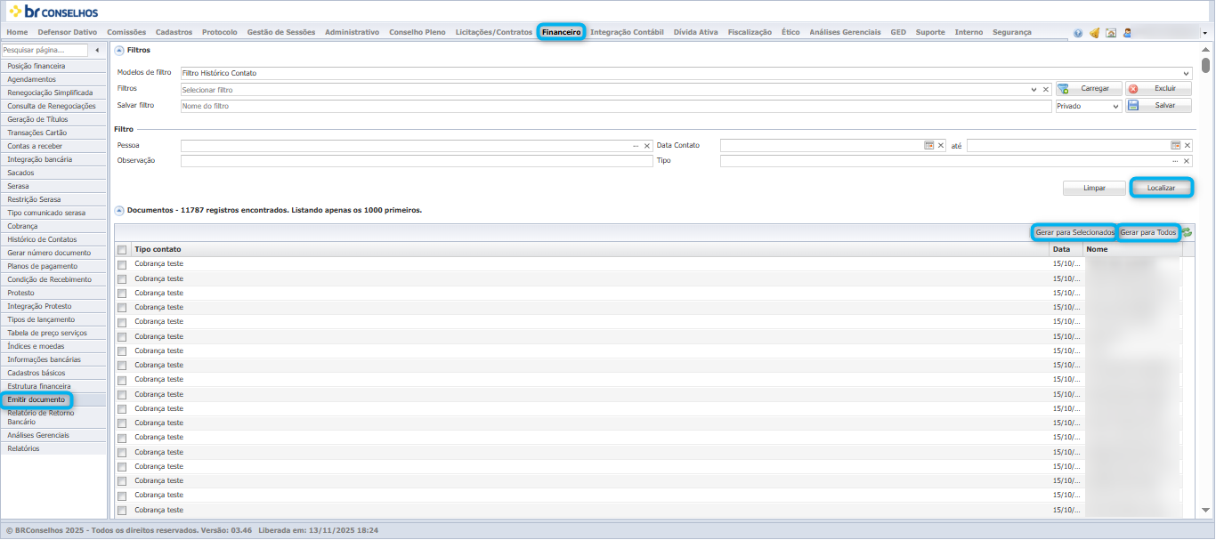Check the first Cobrança teste row checkbox
This screenshot has width=1216, height=540.
coord(122,264)
